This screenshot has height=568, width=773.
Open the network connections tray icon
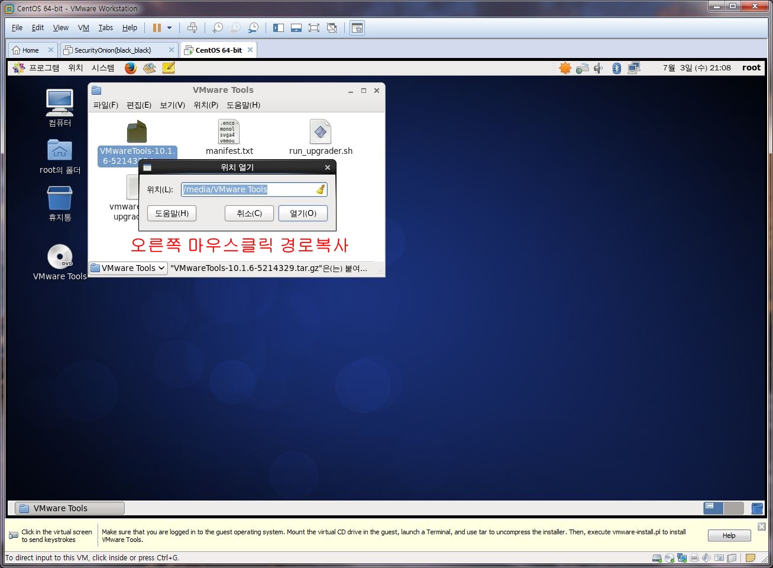pos(634,68)
